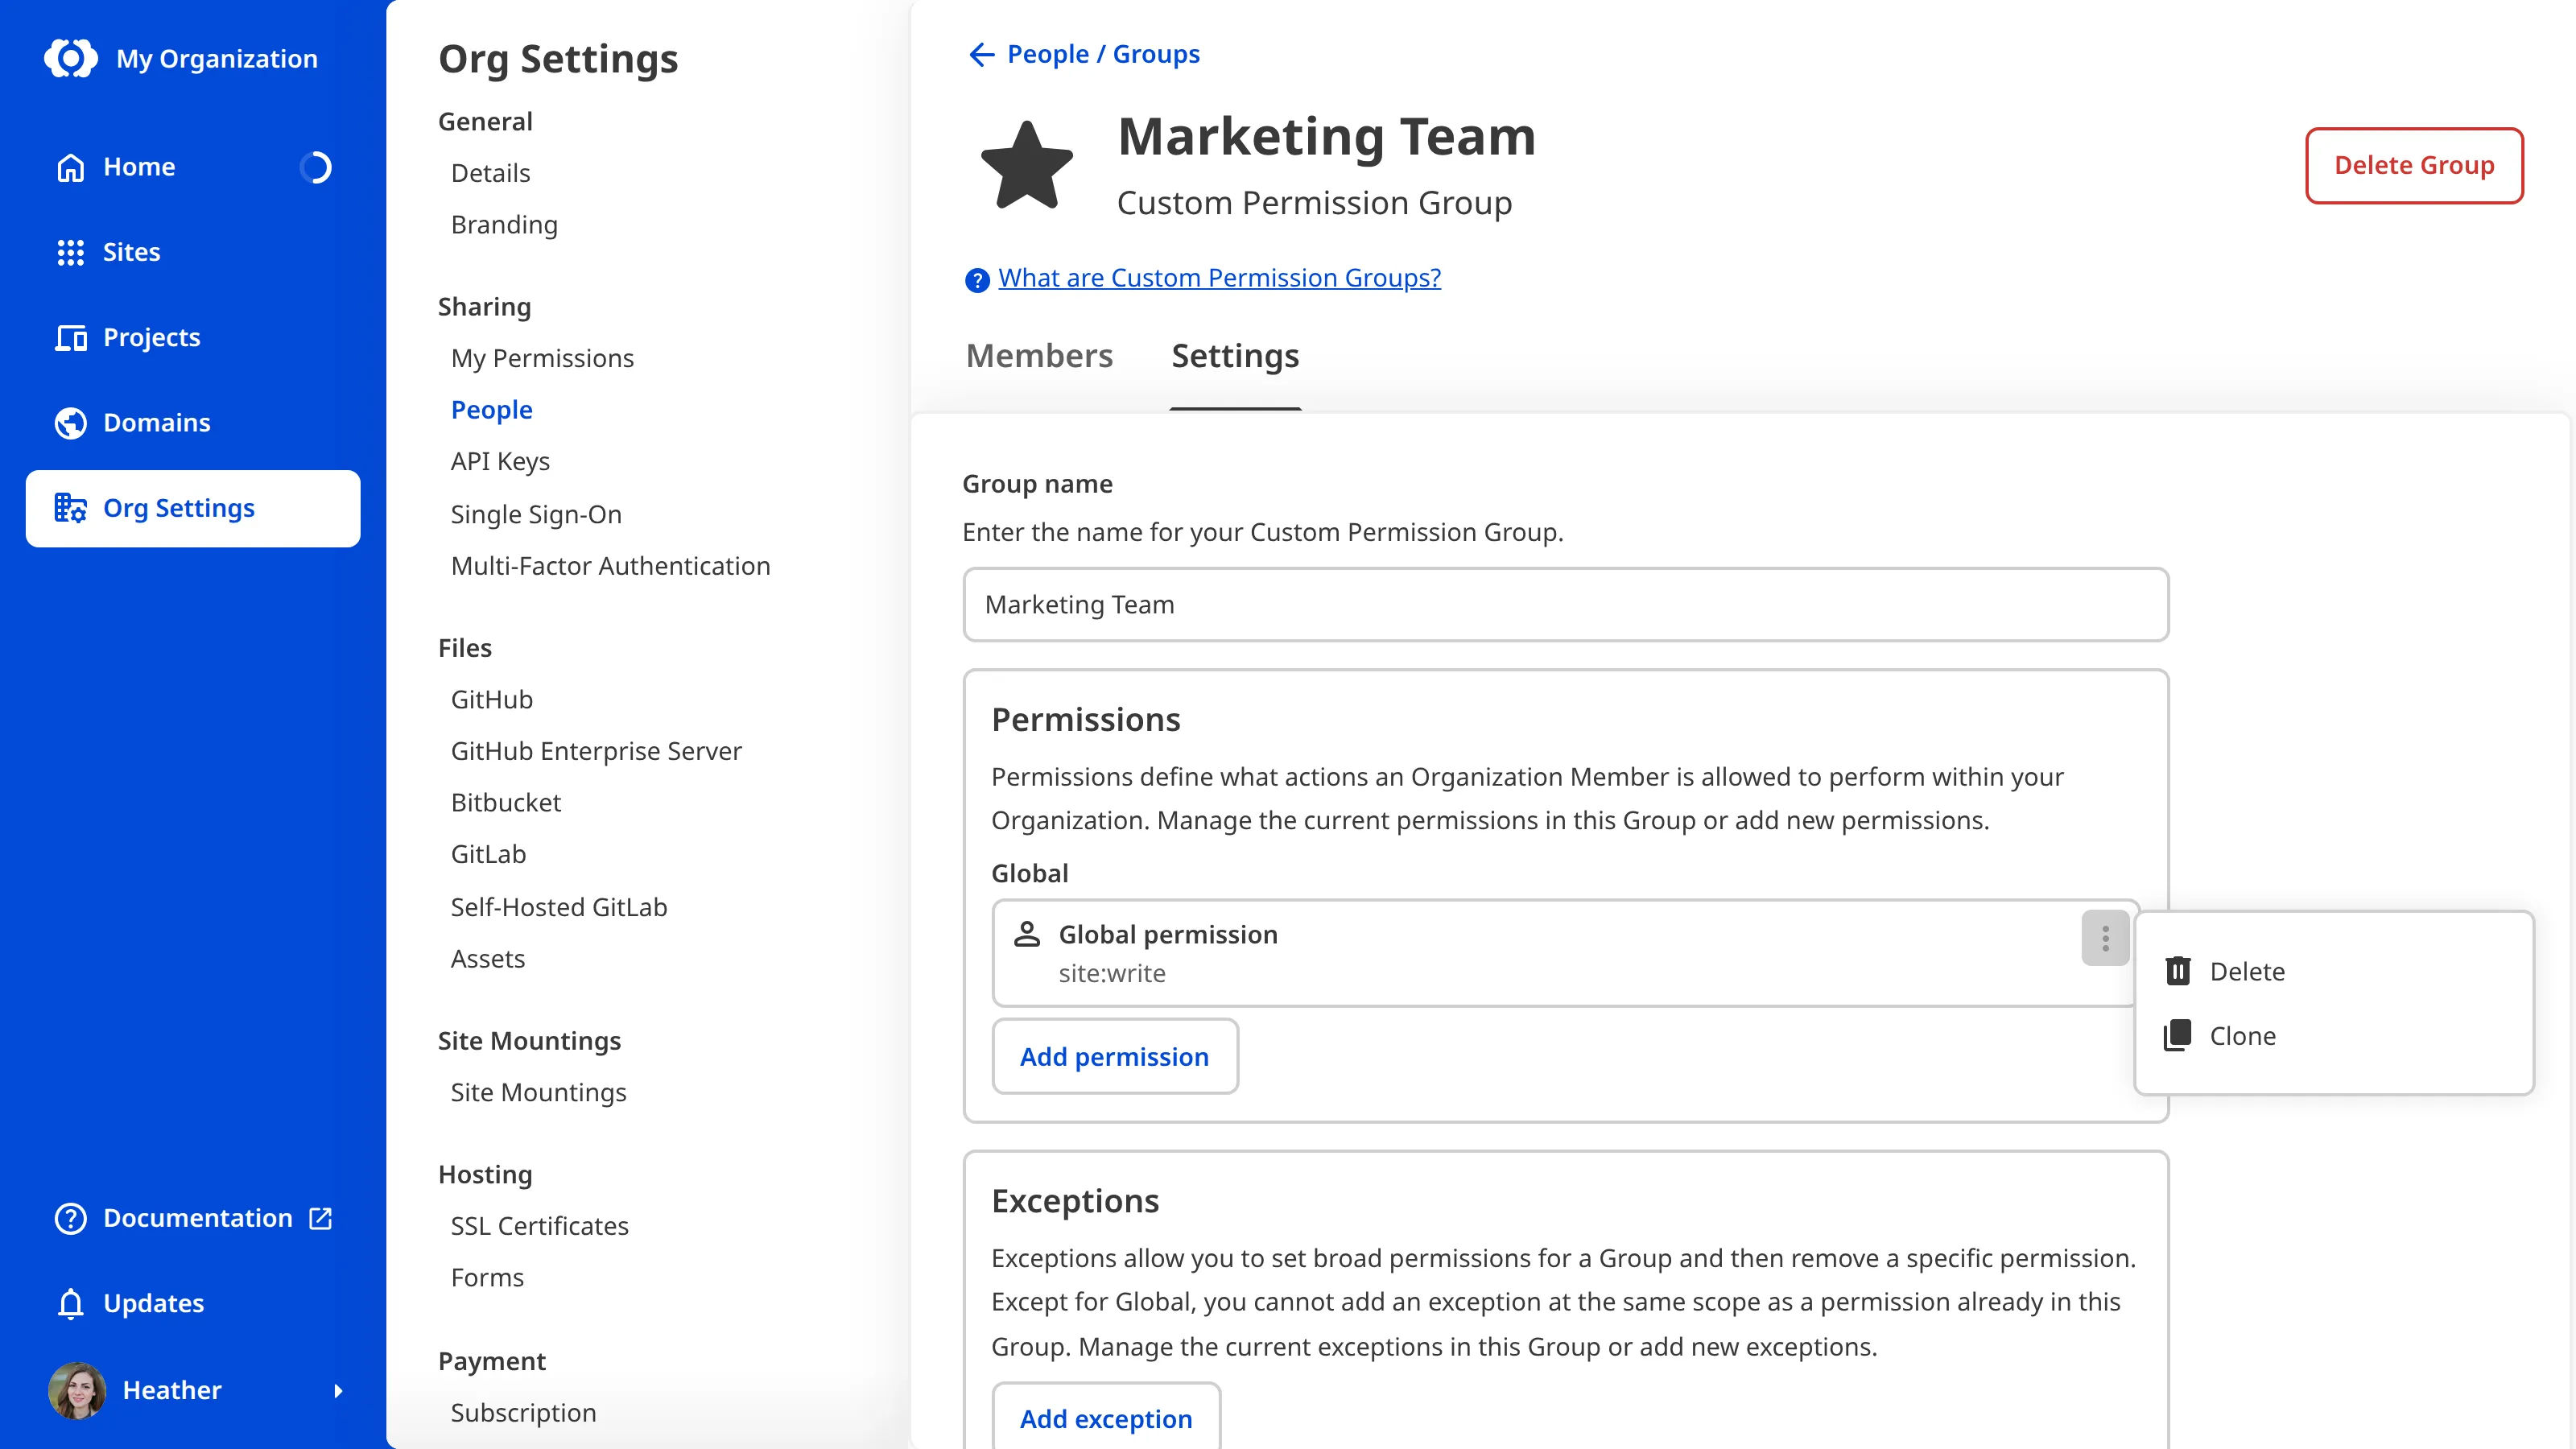Click the person icon of Global permission
This screenshot has width=2576, height=1449.
click(x=1027, y=934)
